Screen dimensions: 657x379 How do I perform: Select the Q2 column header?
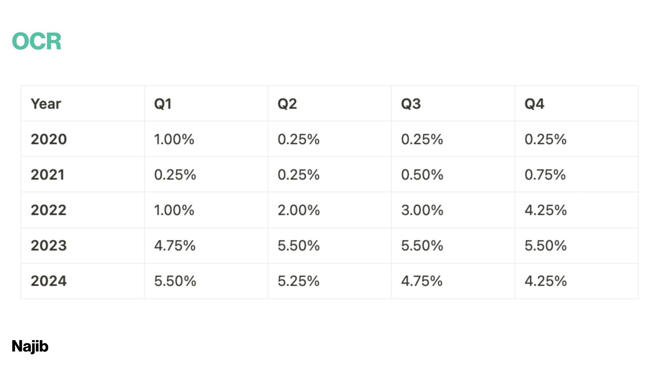pos(287,104)
